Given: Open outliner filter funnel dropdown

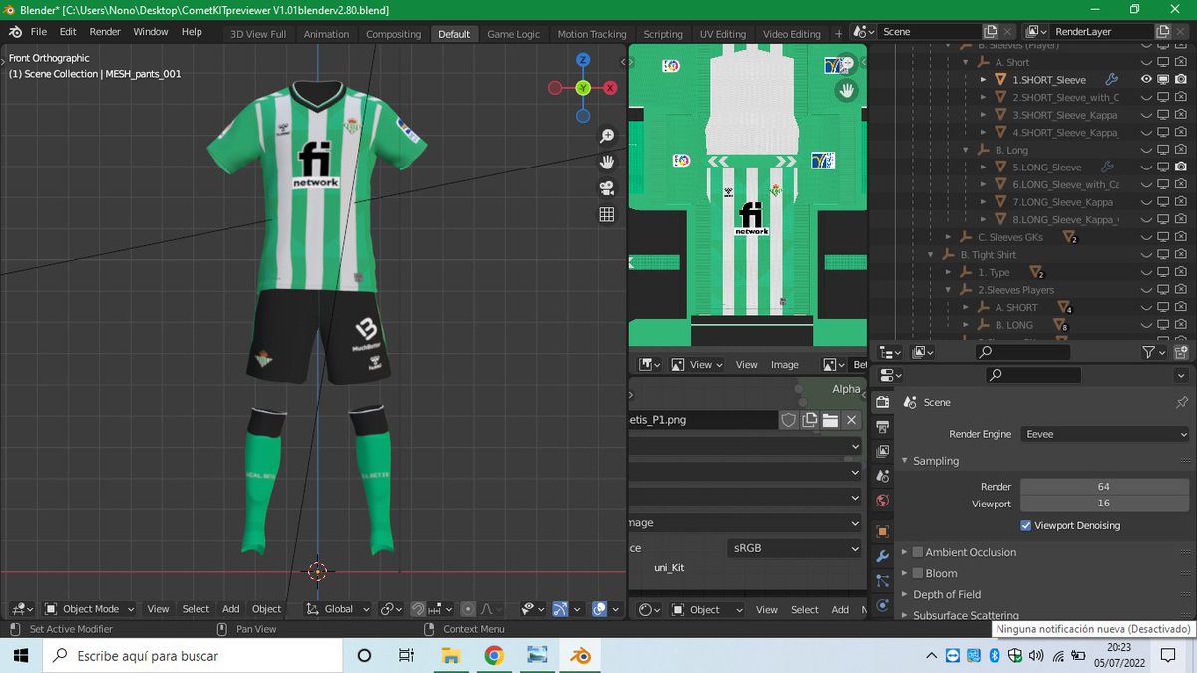Looking at the screenshot, I should coord(1152,352).
